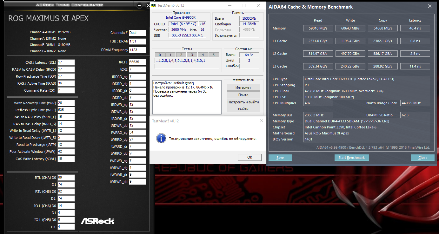Viewport: 439px width, 234px height.
Task: Click the Memory Read 59010 MB/s value
Action: coord(318,28)
